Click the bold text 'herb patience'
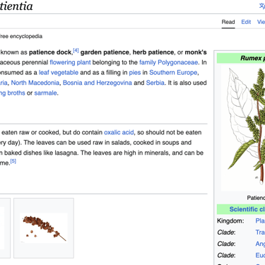 (153, 52)
